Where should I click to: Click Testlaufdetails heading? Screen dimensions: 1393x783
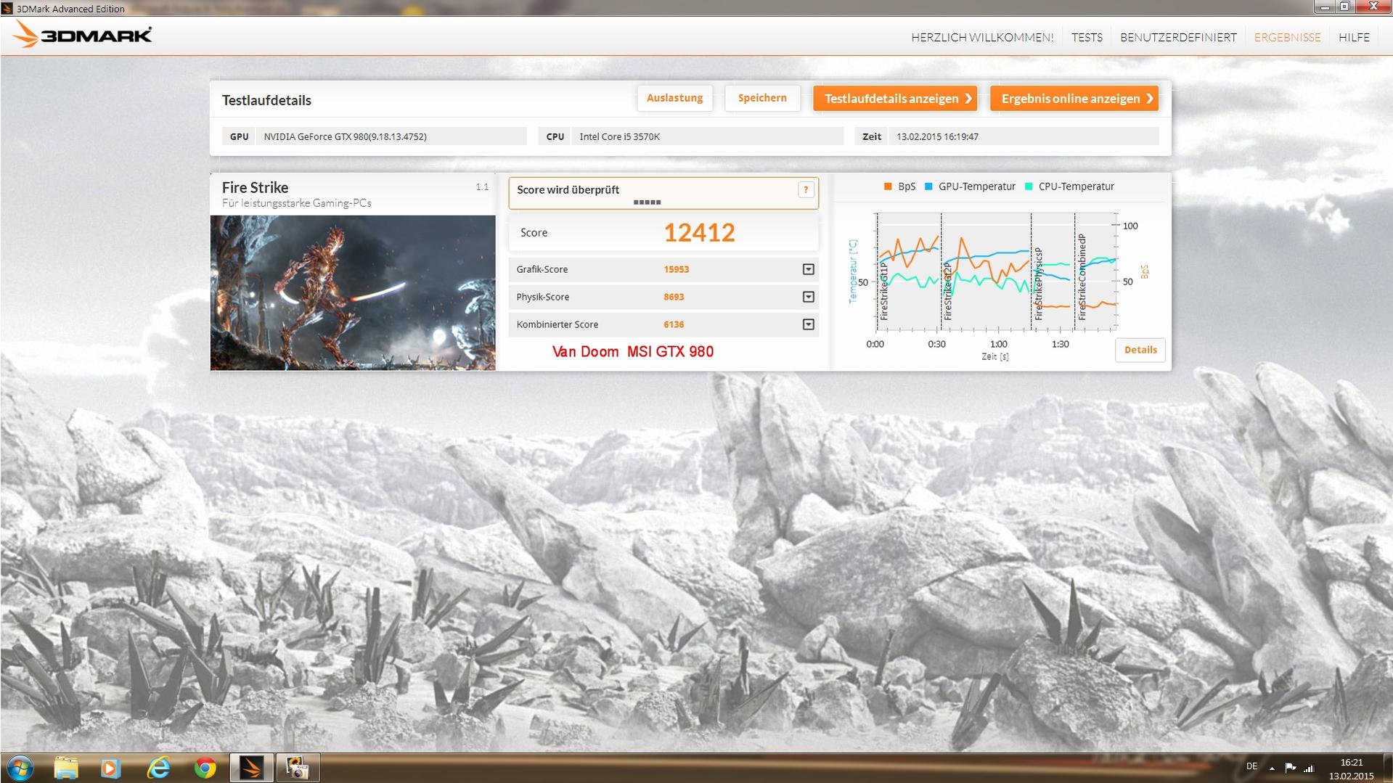tap(266, 100)
